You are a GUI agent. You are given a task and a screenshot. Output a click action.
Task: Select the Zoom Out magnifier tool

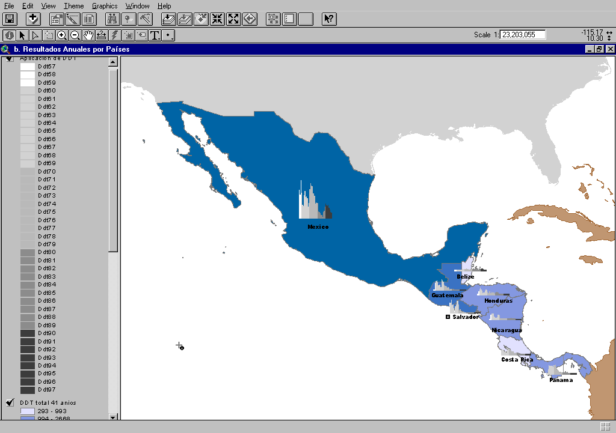point(75,35)
